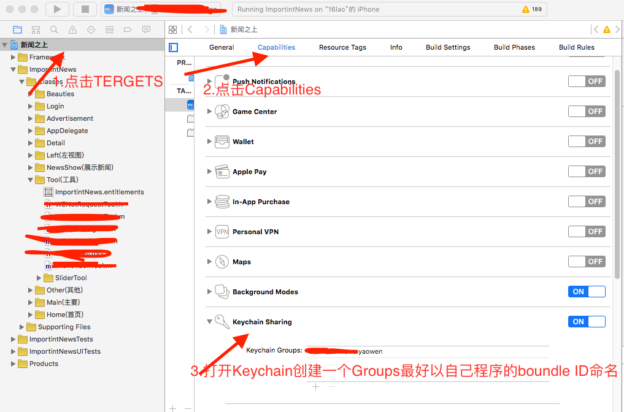Enable the Wallet capability switch

click(587, 142)
